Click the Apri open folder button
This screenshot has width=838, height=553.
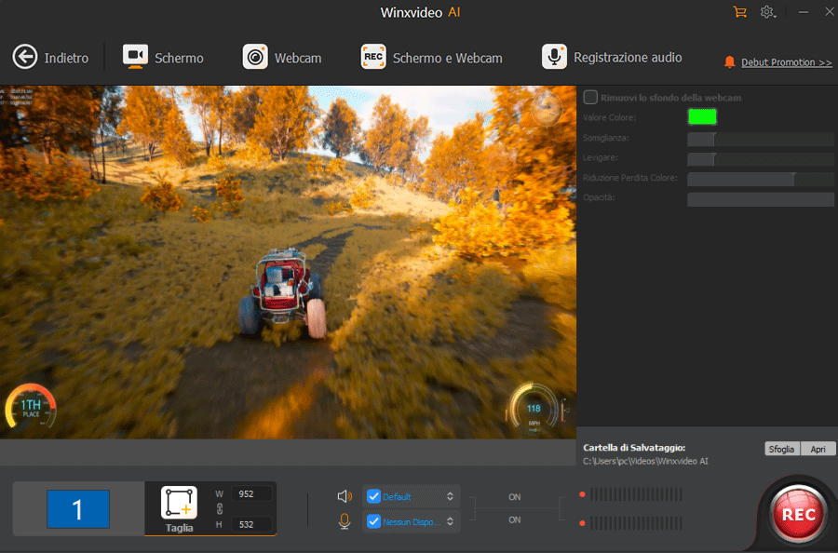tap(818, 449)
